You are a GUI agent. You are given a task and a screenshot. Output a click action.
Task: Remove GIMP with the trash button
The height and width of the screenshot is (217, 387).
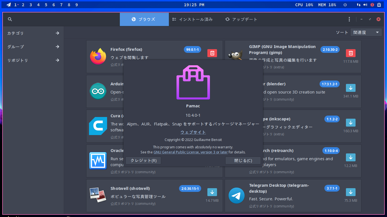(x=351, y=53)
